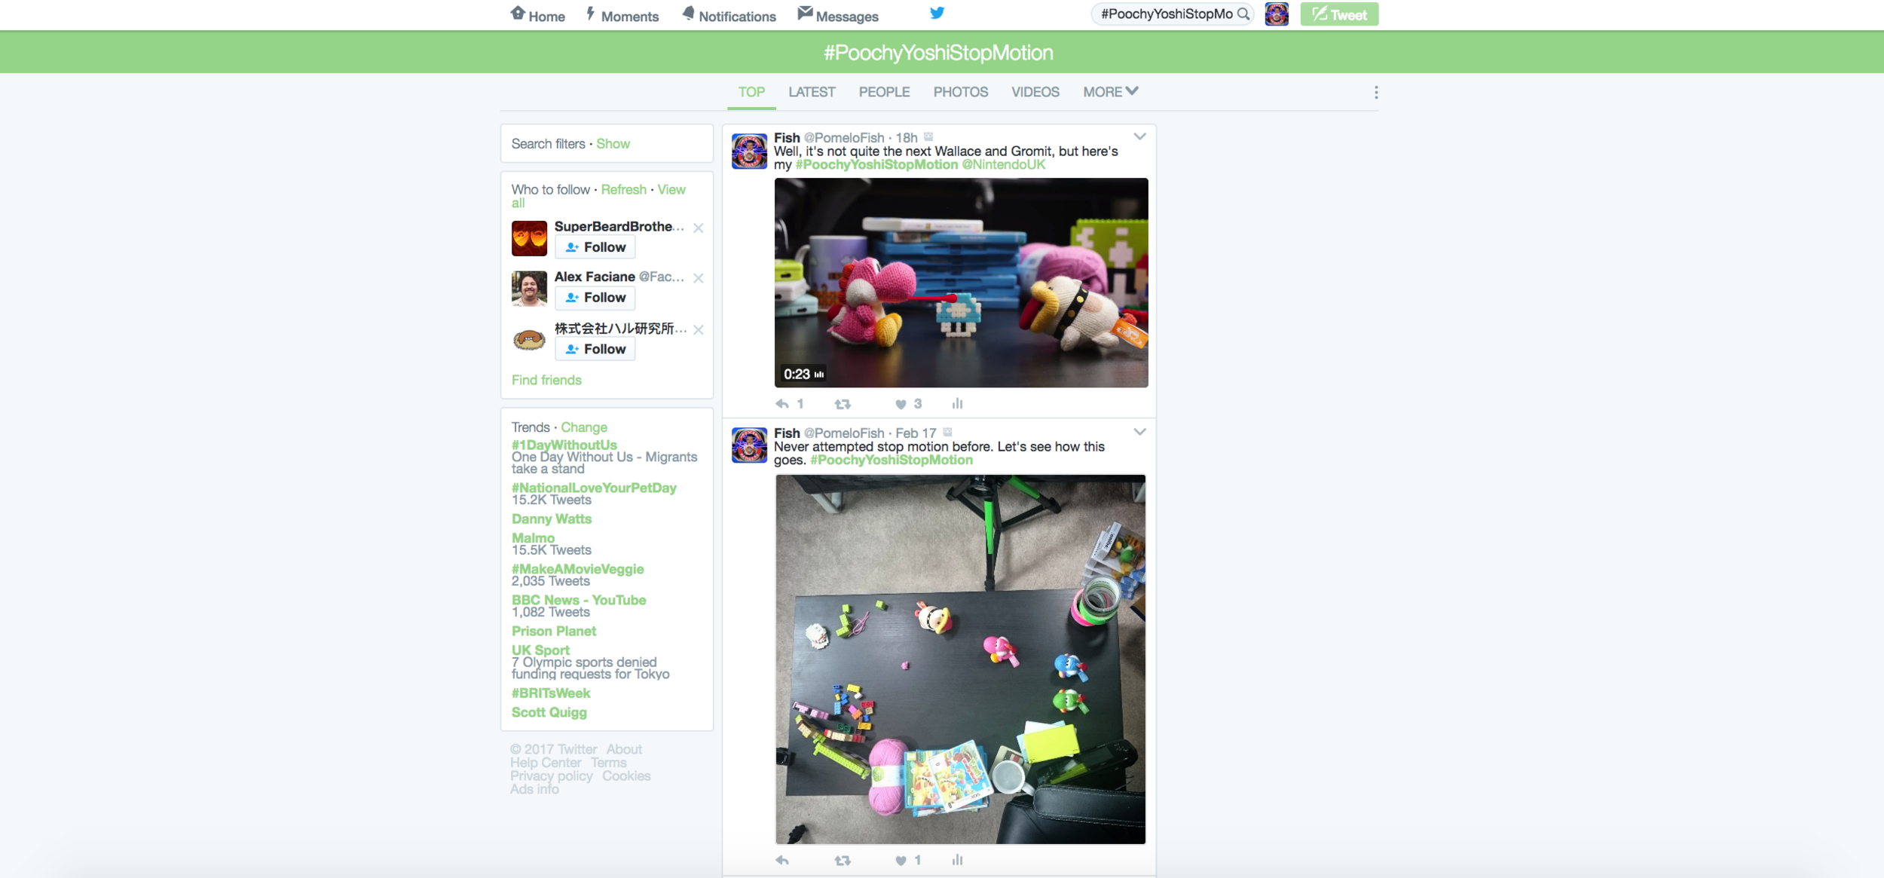
Task: Expand options chevron on Feb 17 tweet
Action: pos(1139,432)
